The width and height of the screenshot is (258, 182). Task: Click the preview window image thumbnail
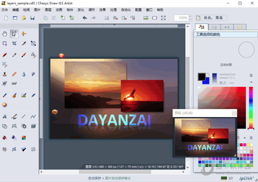click(205, 137)
